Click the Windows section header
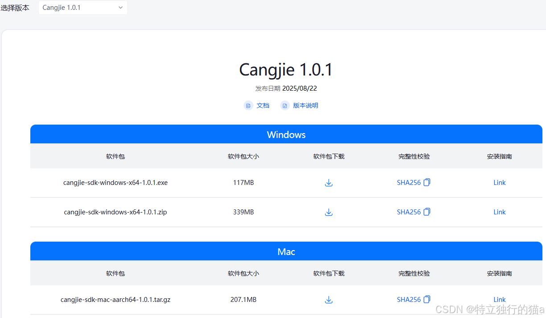 [x=286, y=134]
